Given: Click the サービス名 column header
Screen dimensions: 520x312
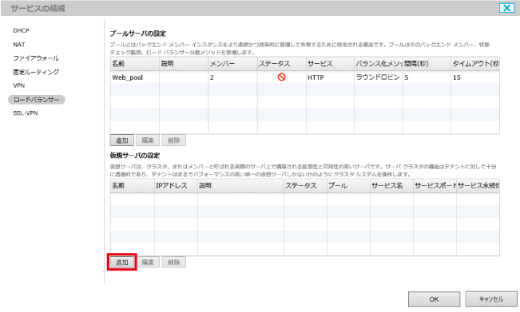Looking at the screenshot, I should click(391, 186).
